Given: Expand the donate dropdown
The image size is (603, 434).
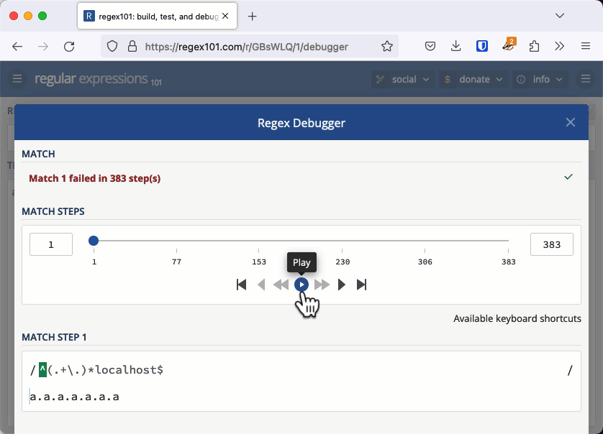Looking at the screenshot, I should pos(473,79).
